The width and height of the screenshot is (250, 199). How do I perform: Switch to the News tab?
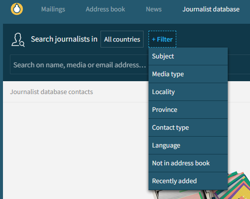click(x=153, y=9)
